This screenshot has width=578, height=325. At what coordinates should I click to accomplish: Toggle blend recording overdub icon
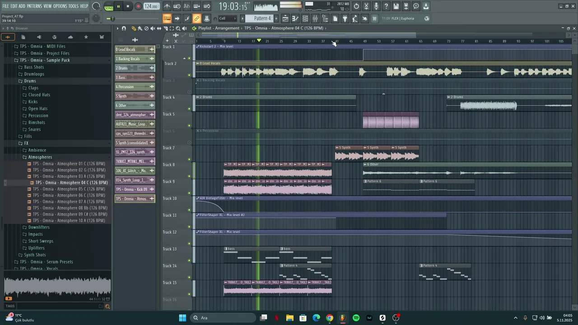pyautogui.click(x=197, y=6)
